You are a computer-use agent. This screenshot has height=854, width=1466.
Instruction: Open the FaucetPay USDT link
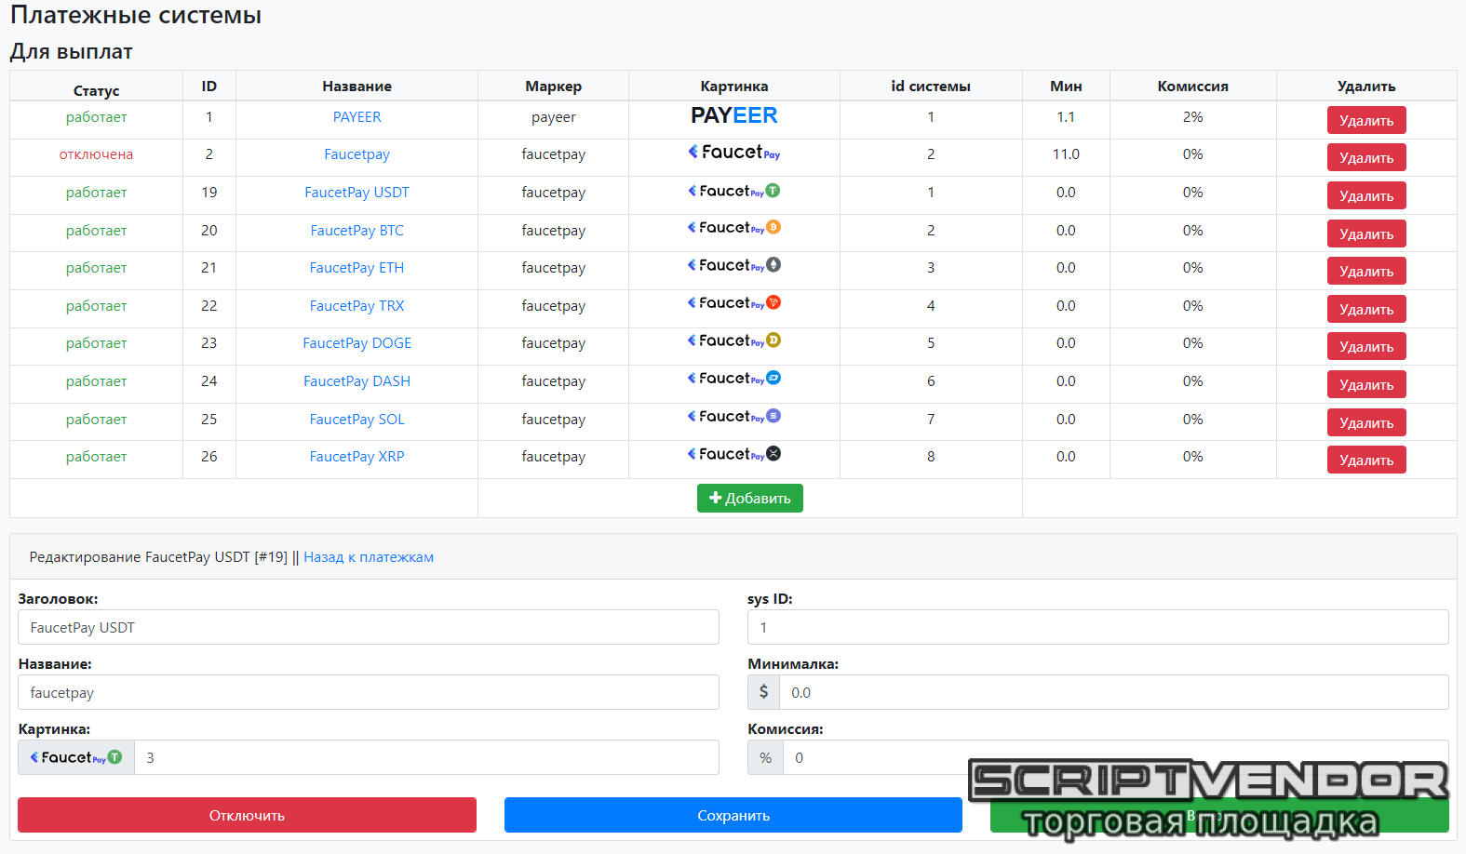click(357, 193)
